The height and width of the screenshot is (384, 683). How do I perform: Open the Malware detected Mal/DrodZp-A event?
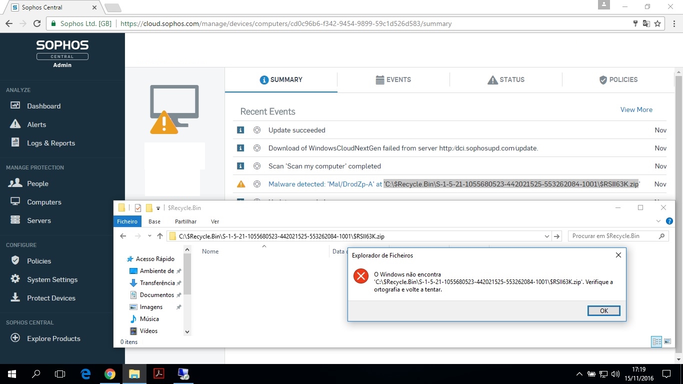[x=454, y=184]
